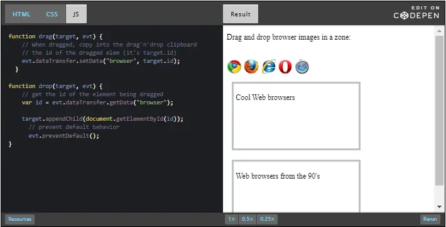Click the scrollbar up arrow in result pane

point(439,31)
